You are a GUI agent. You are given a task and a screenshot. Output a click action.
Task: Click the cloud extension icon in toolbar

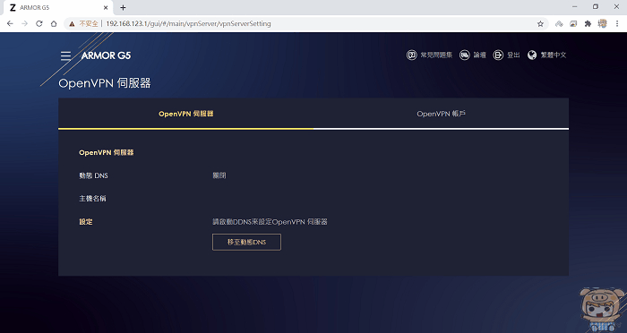coord(559,24)
